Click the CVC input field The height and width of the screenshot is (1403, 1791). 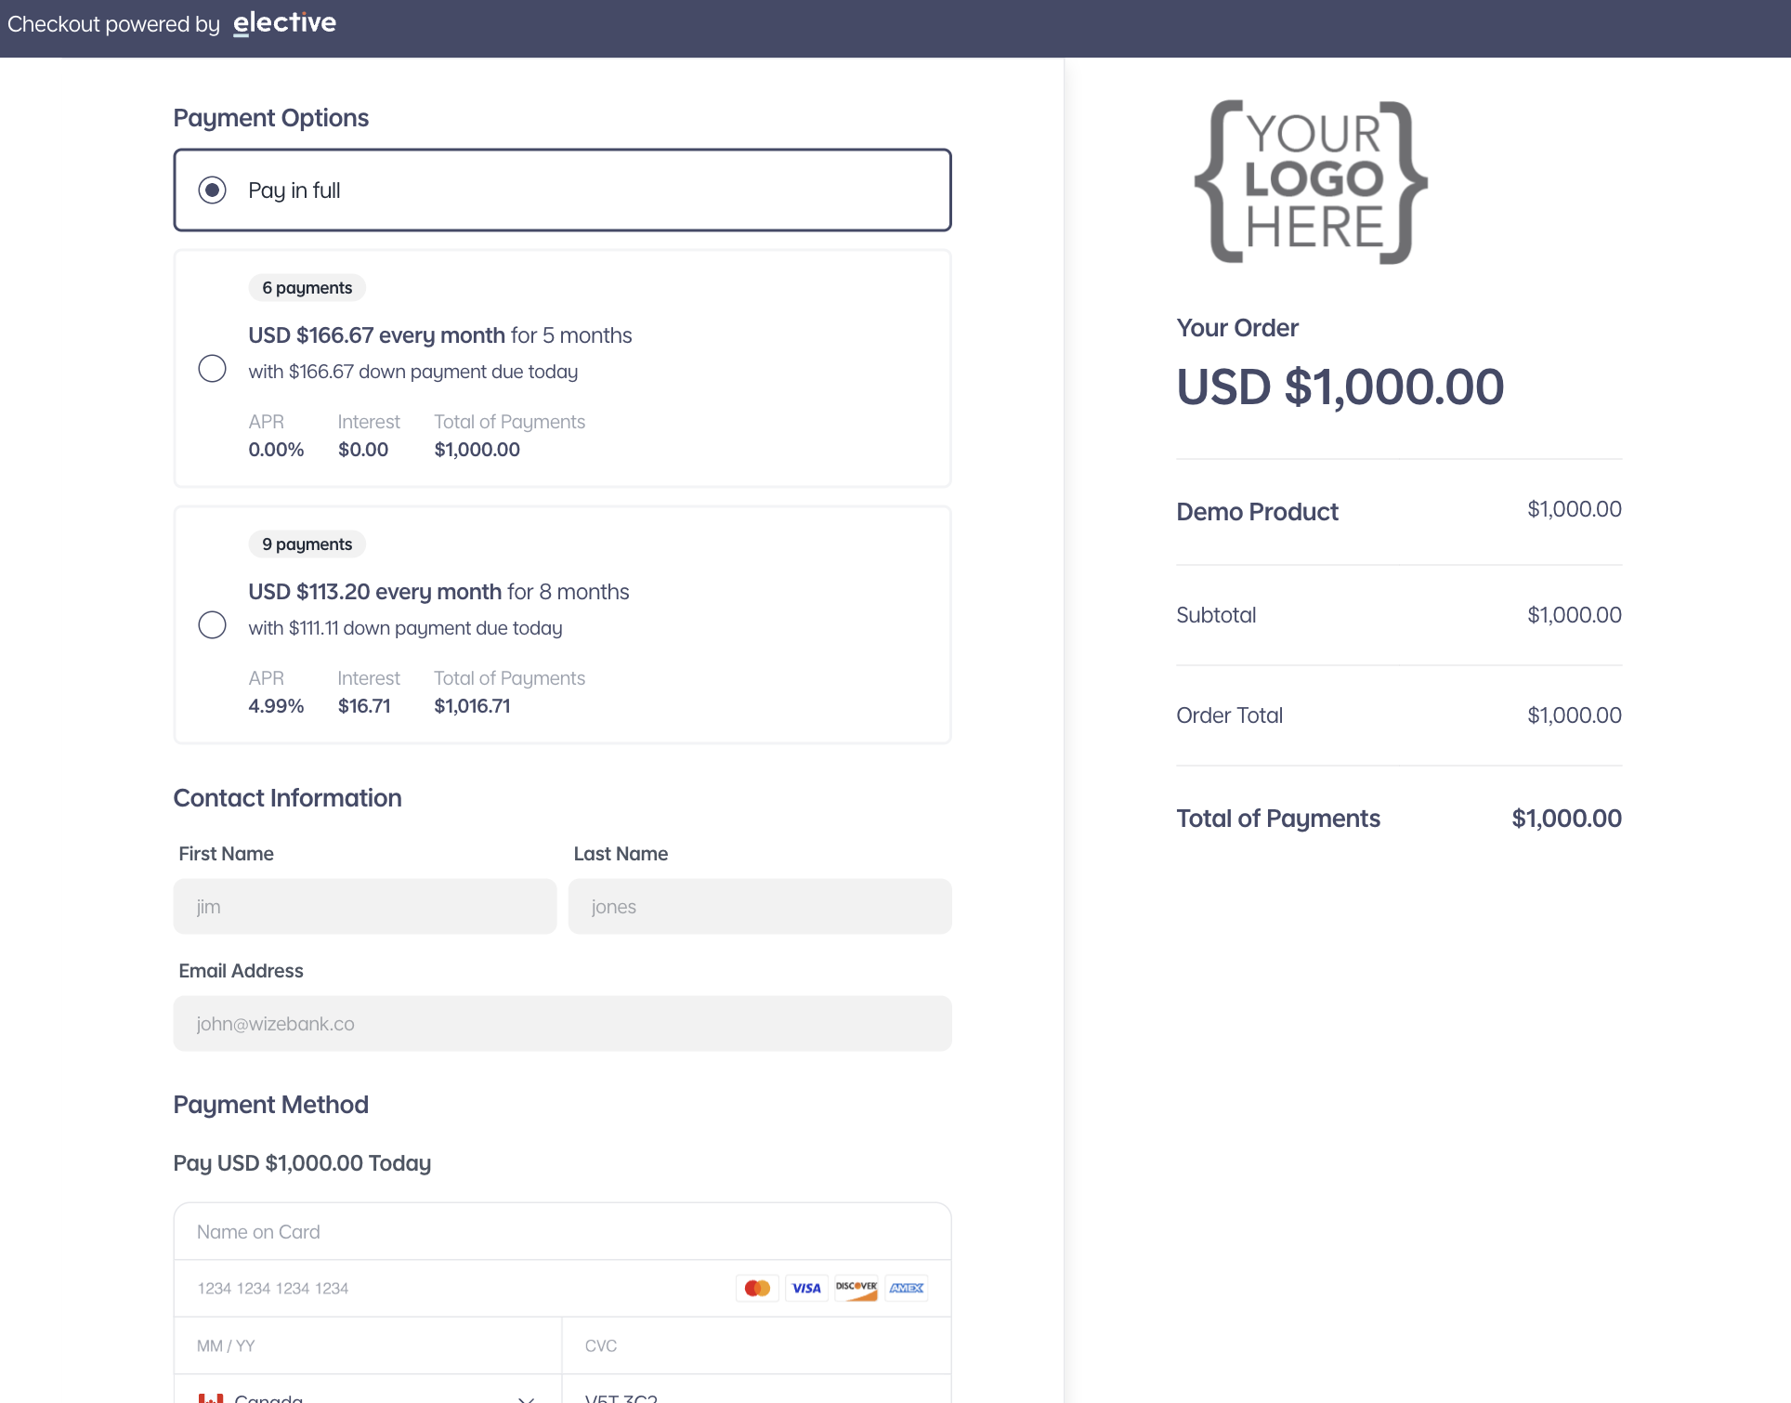click(757, 1345)
